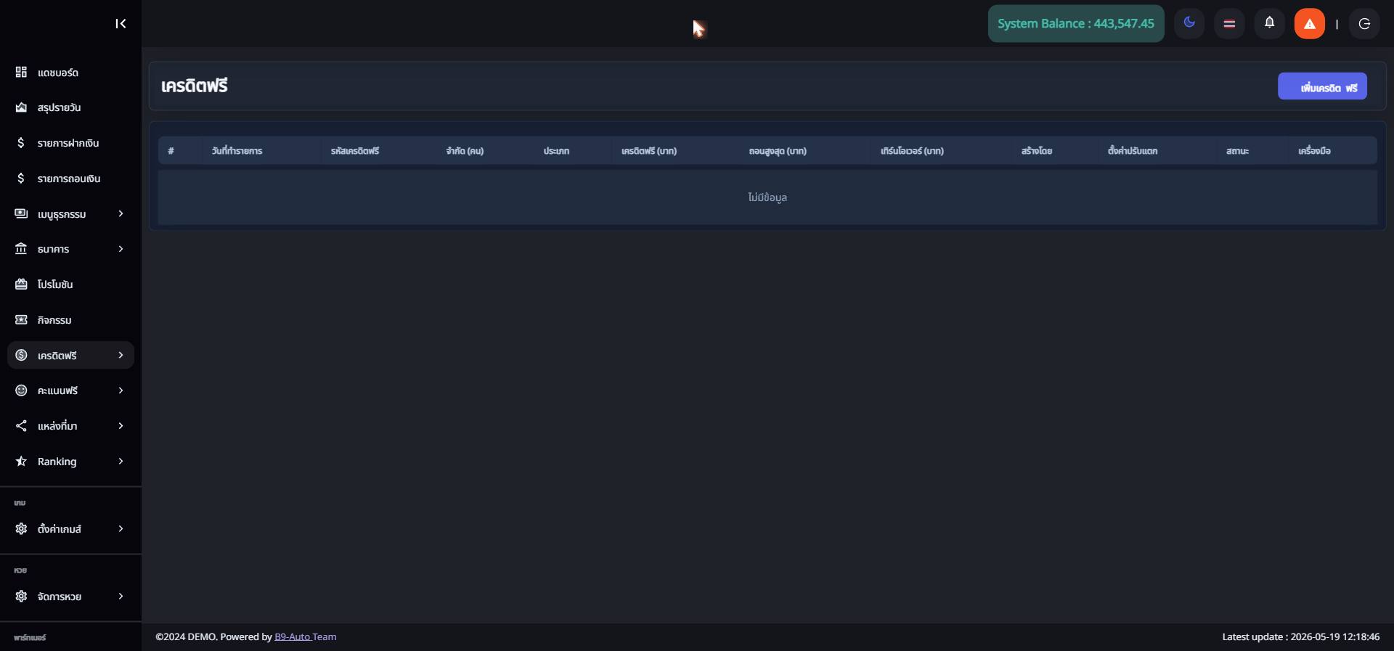This screenshot has width=1394, height=651.
Task: Click the ตั้งค่าเกมส์ gear icon
Action: tap(21, 529)
